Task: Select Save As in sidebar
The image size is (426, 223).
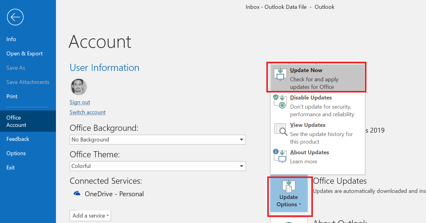Action: tap(16, 68)
